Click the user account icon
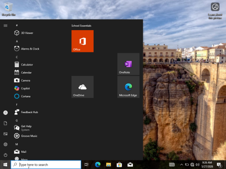226x169 pixels. 5,113
